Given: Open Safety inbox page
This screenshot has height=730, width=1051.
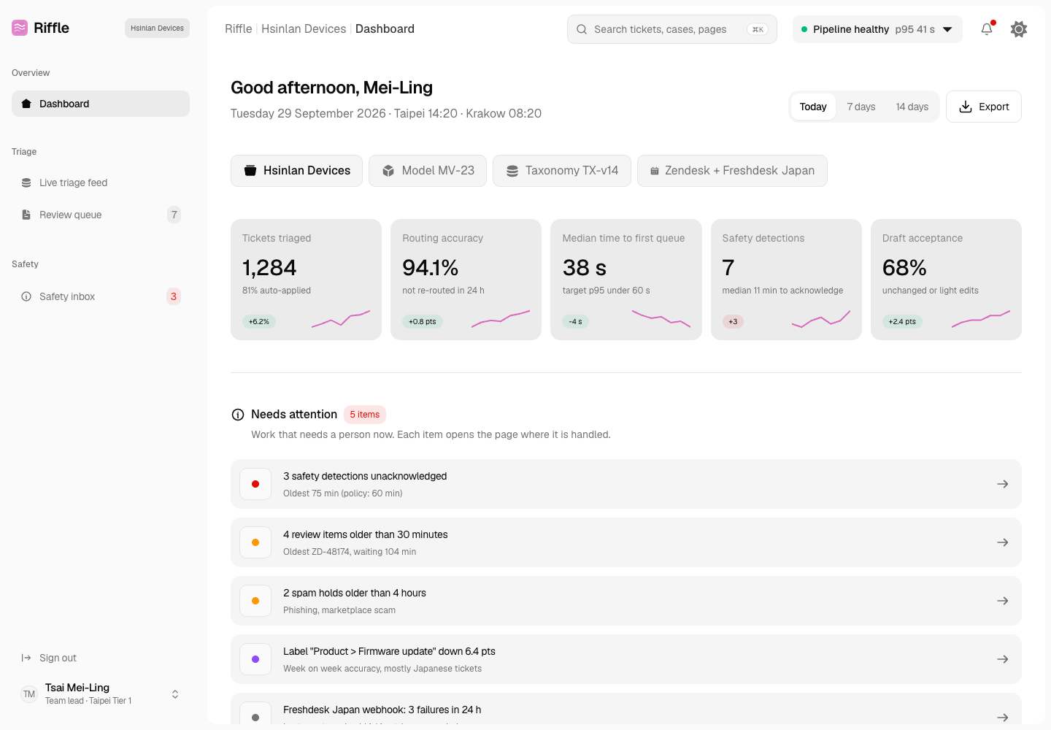Looking at the screenshot, I should [101, 296].
